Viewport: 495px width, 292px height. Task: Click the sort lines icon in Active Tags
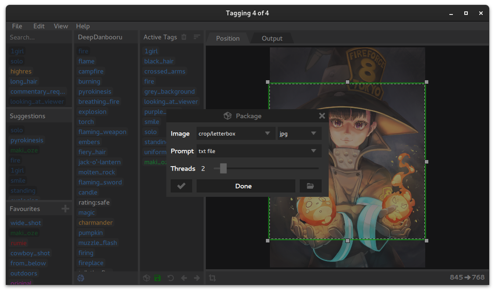tap(197, 37)
